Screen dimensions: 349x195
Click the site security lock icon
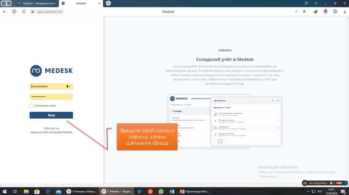(x=32, y=12)
